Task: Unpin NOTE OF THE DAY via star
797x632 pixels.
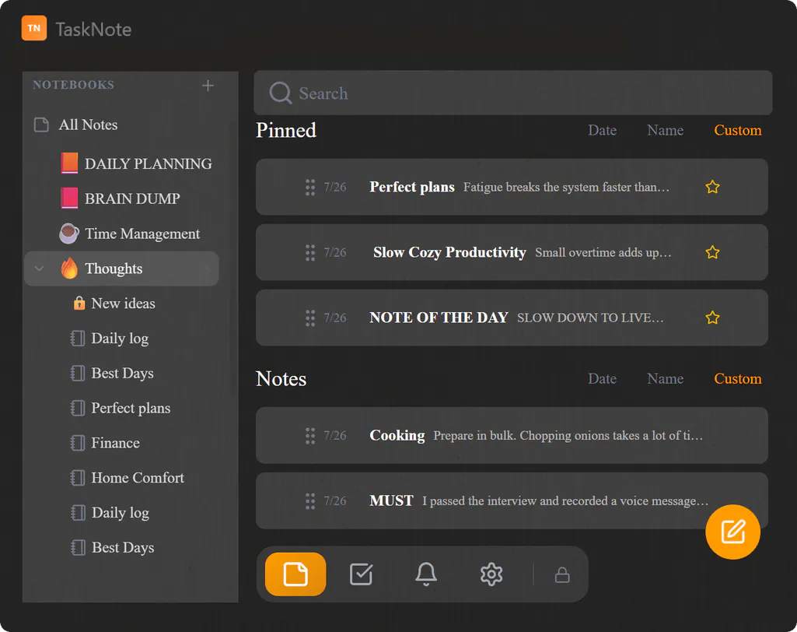Action: pyautogui.click(x=712, y=318)
